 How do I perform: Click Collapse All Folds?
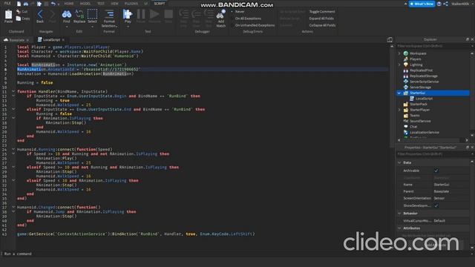(x=322, y=25)
